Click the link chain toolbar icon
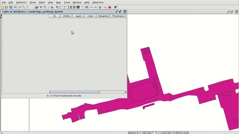Screen dimensions: 239x134 (x=20, y=7)
